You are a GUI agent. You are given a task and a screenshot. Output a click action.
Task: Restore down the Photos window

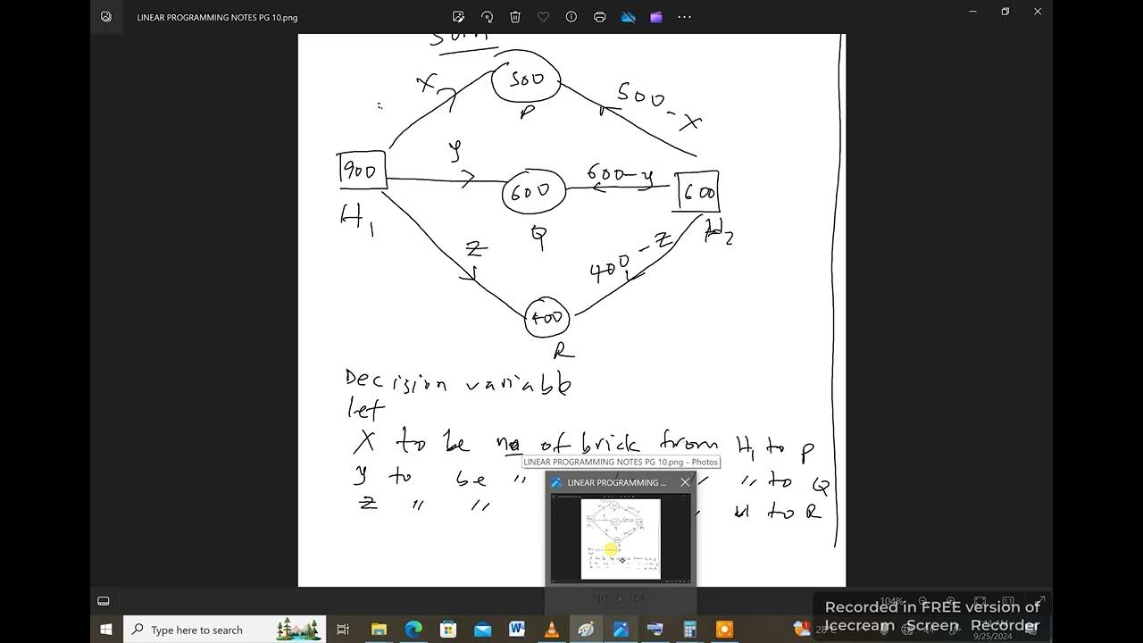(x=1005, y=12)
